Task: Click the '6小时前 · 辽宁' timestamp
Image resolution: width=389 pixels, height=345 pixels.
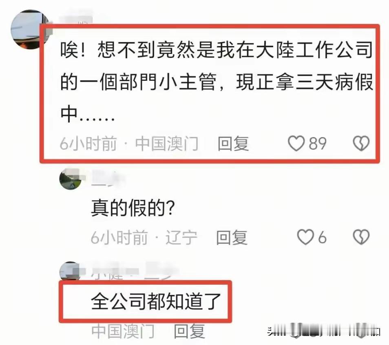Action: pos(144,237)
